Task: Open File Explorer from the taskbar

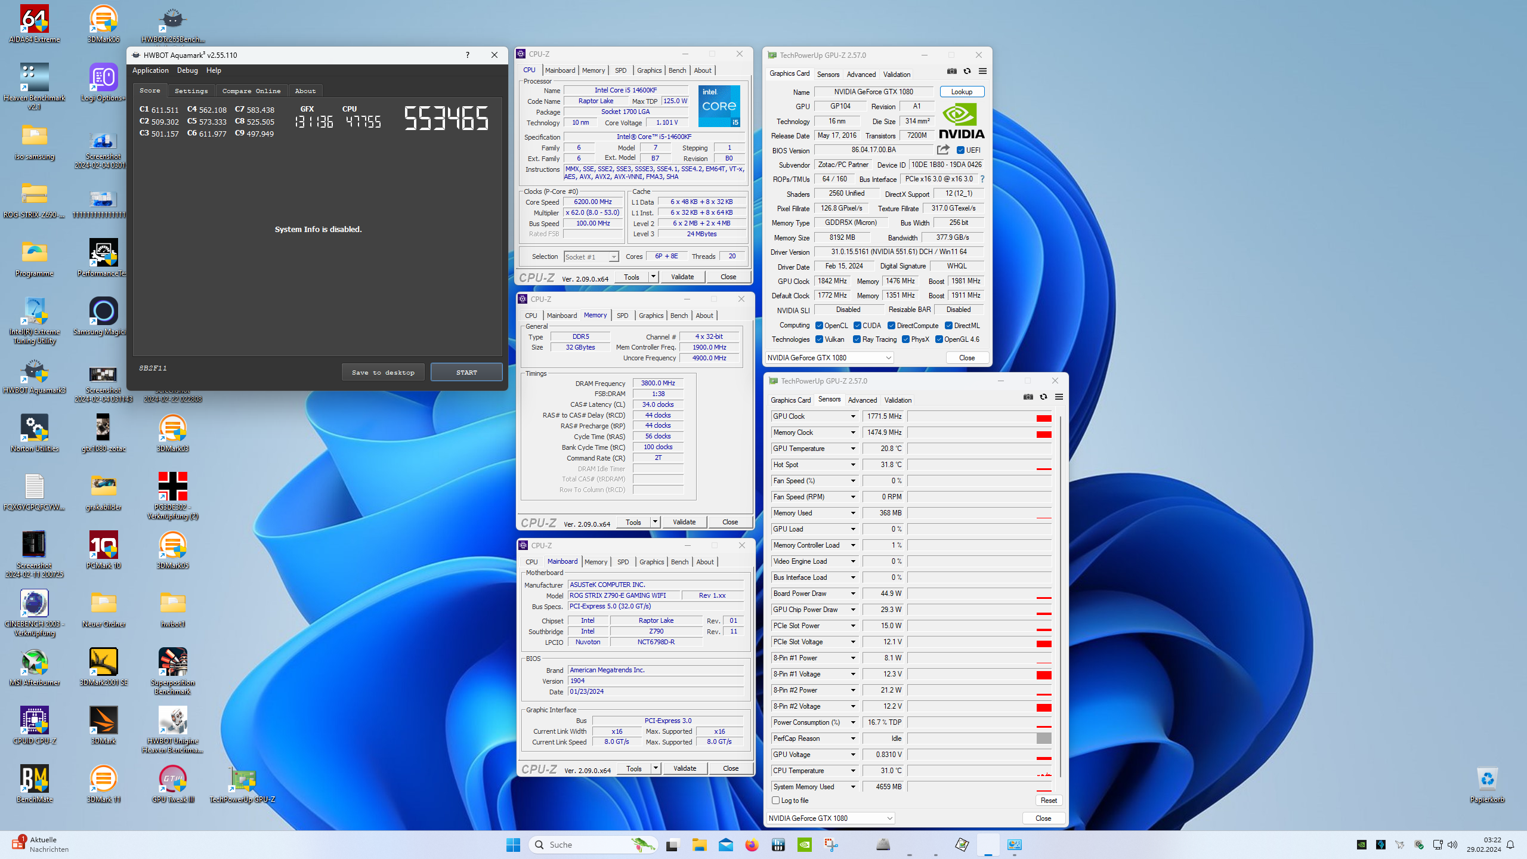Action: tap(699, 845)
